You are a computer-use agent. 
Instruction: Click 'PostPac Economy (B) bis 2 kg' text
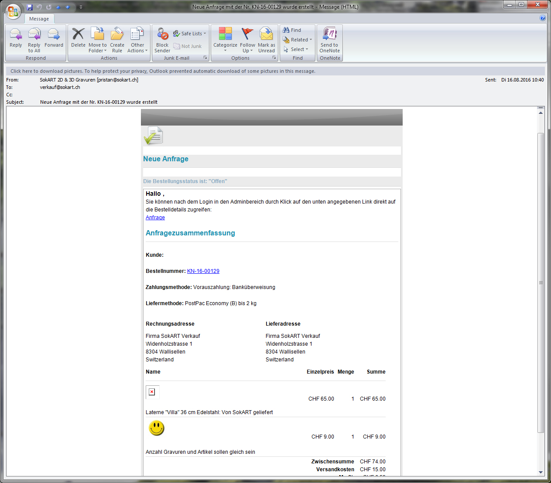pos(221,303)
